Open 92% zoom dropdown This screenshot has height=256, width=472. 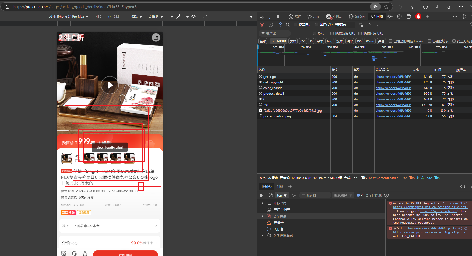[137, 16]
